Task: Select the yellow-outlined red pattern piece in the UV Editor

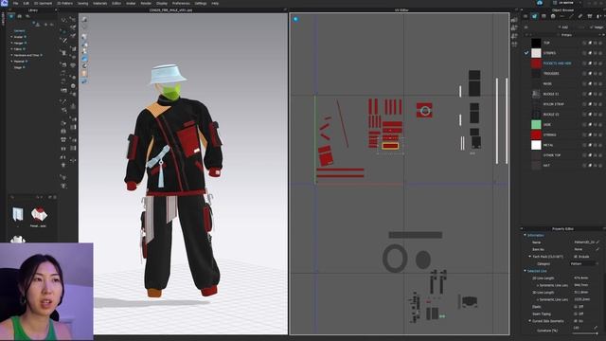Action: [x=390, y=146]
